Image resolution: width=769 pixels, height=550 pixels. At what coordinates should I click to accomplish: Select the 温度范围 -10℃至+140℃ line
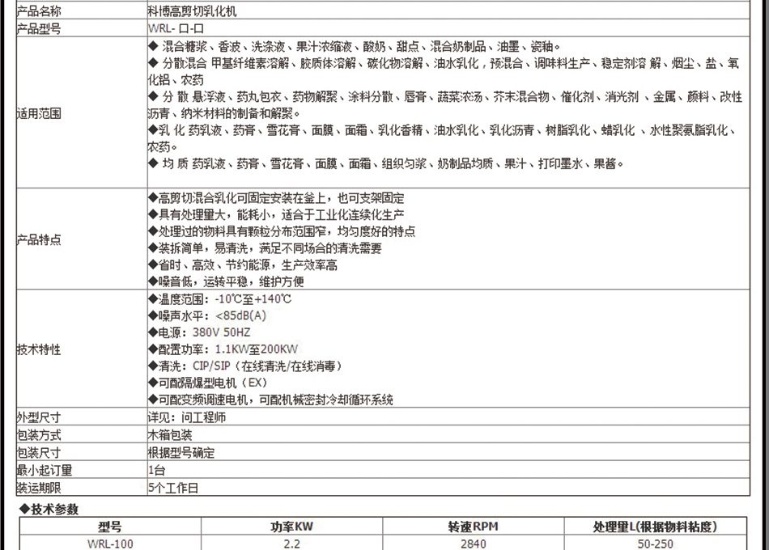pyautogui.click(x=220, y=299)
